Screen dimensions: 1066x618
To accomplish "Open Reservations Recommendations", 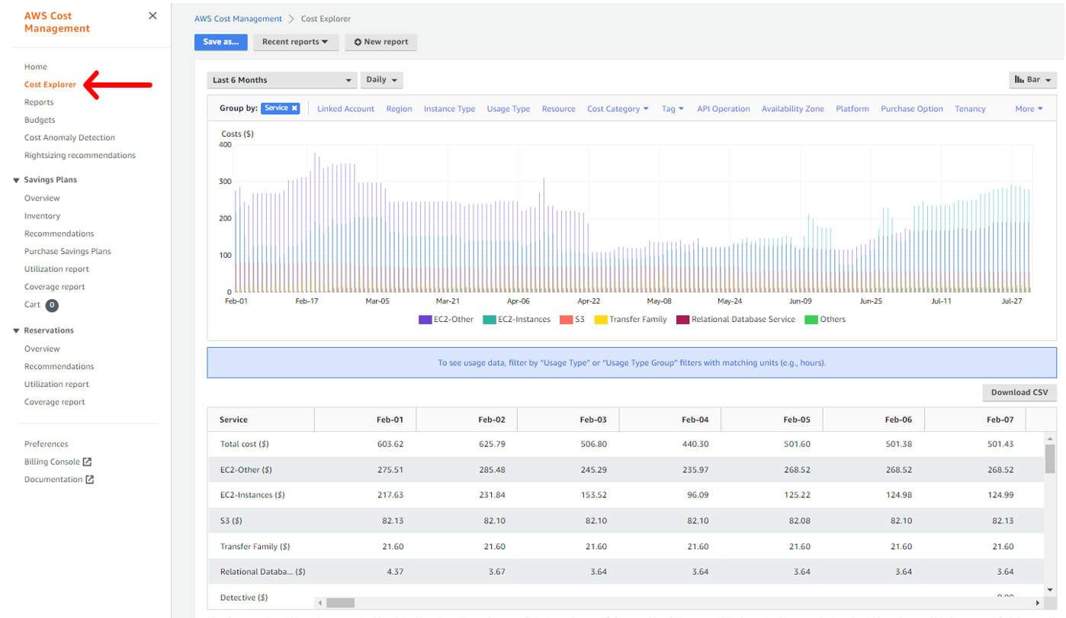I will [x=59, y=366].
